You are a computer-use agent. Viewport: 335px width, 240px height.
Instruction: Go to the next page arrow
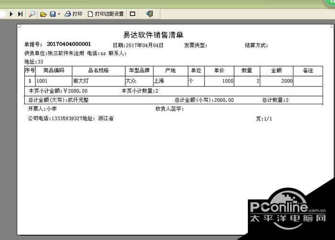click(x=11, y=14)
